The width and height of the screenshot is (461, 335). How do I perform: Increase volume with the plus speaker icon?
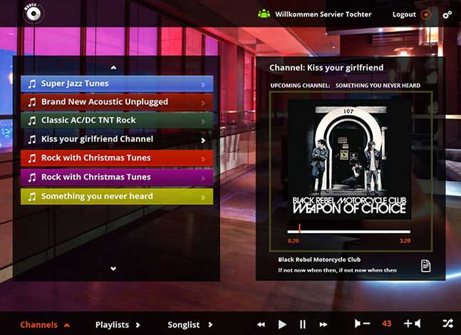point(413,324)
